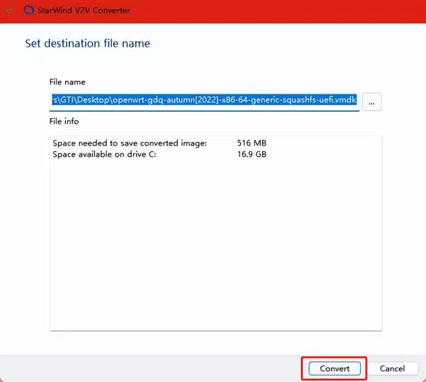
Task: Click the 'File name' label
Action: coord(67,82)
